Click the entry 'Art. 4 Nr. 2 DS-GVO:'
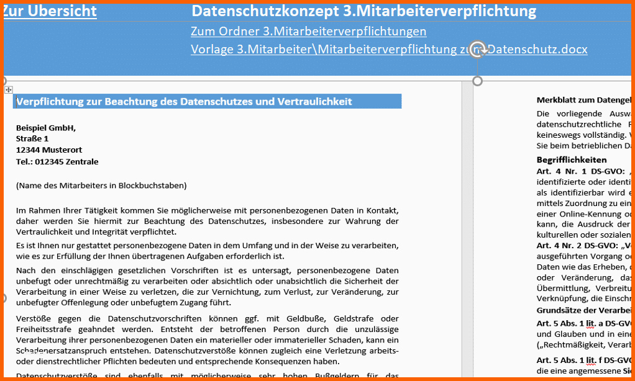The width and height of the screenshot is (635, 381). click(577, 246)
